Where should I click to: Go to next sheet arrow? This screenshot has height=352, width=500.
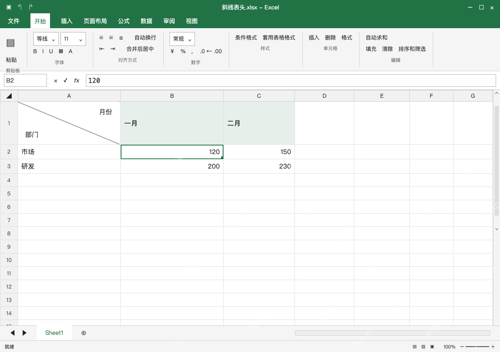(25, 333)
